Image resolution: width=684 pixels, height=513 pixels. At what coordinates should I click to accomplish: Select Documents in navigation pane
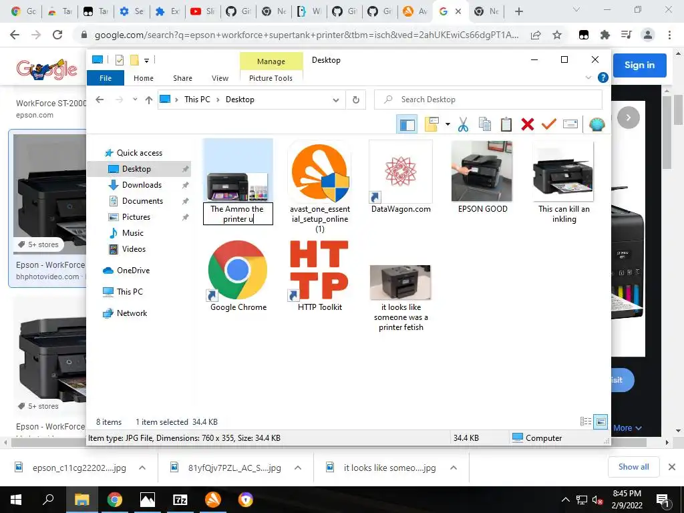142,201
